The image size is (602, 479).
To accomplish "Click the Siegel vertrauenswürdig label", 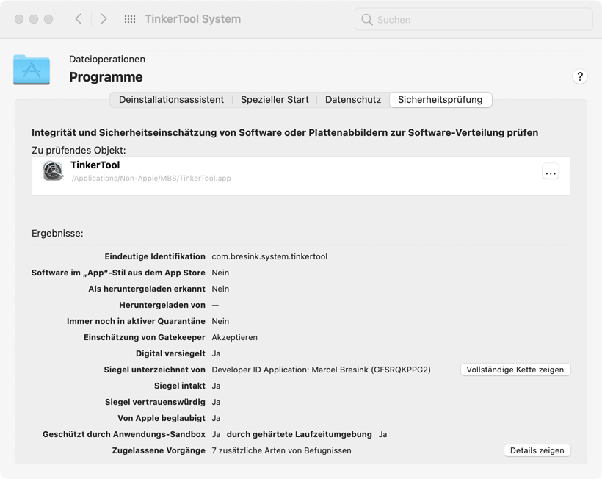I will tap(155, 402).
